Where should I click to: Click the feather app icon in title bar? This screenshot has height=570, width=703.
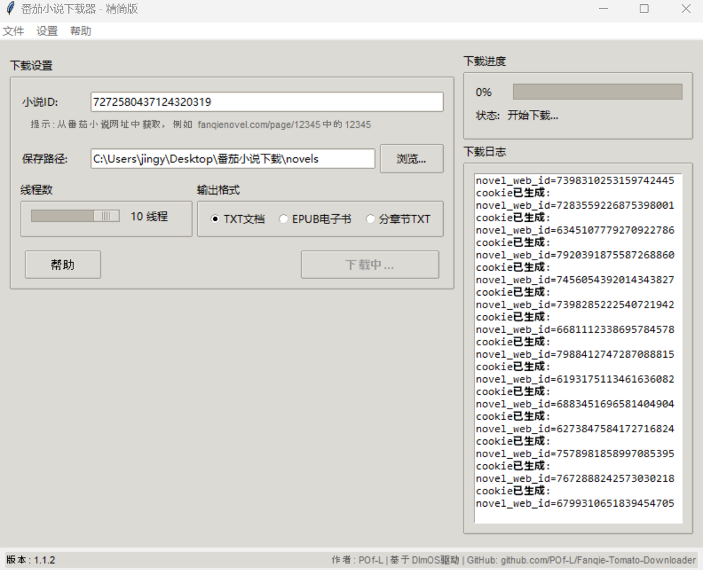pos(10,8)
